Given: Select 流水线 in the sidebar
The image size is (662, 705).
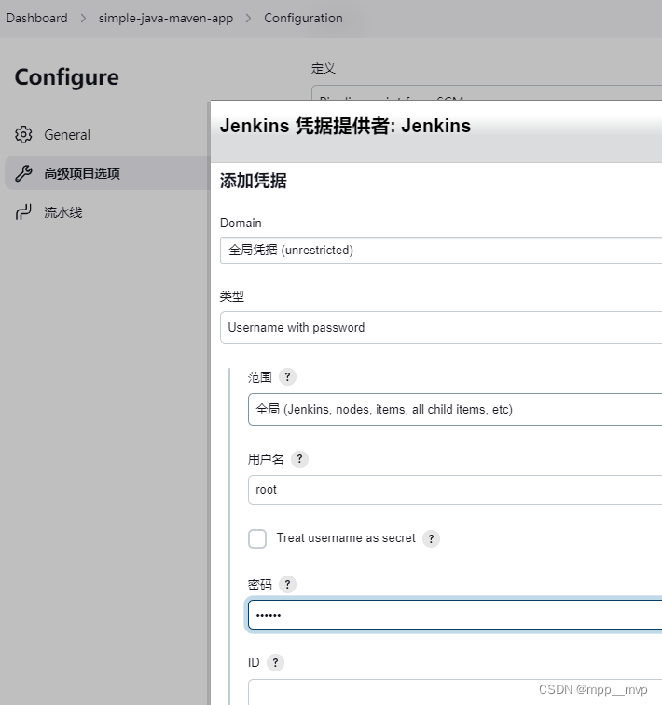Looking at the screenshot, I should (107, 212).
